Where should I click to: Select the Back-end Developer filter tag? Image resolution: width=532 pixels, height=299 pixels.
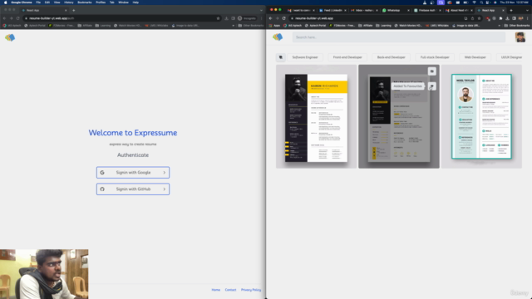(x=392, y=57)
